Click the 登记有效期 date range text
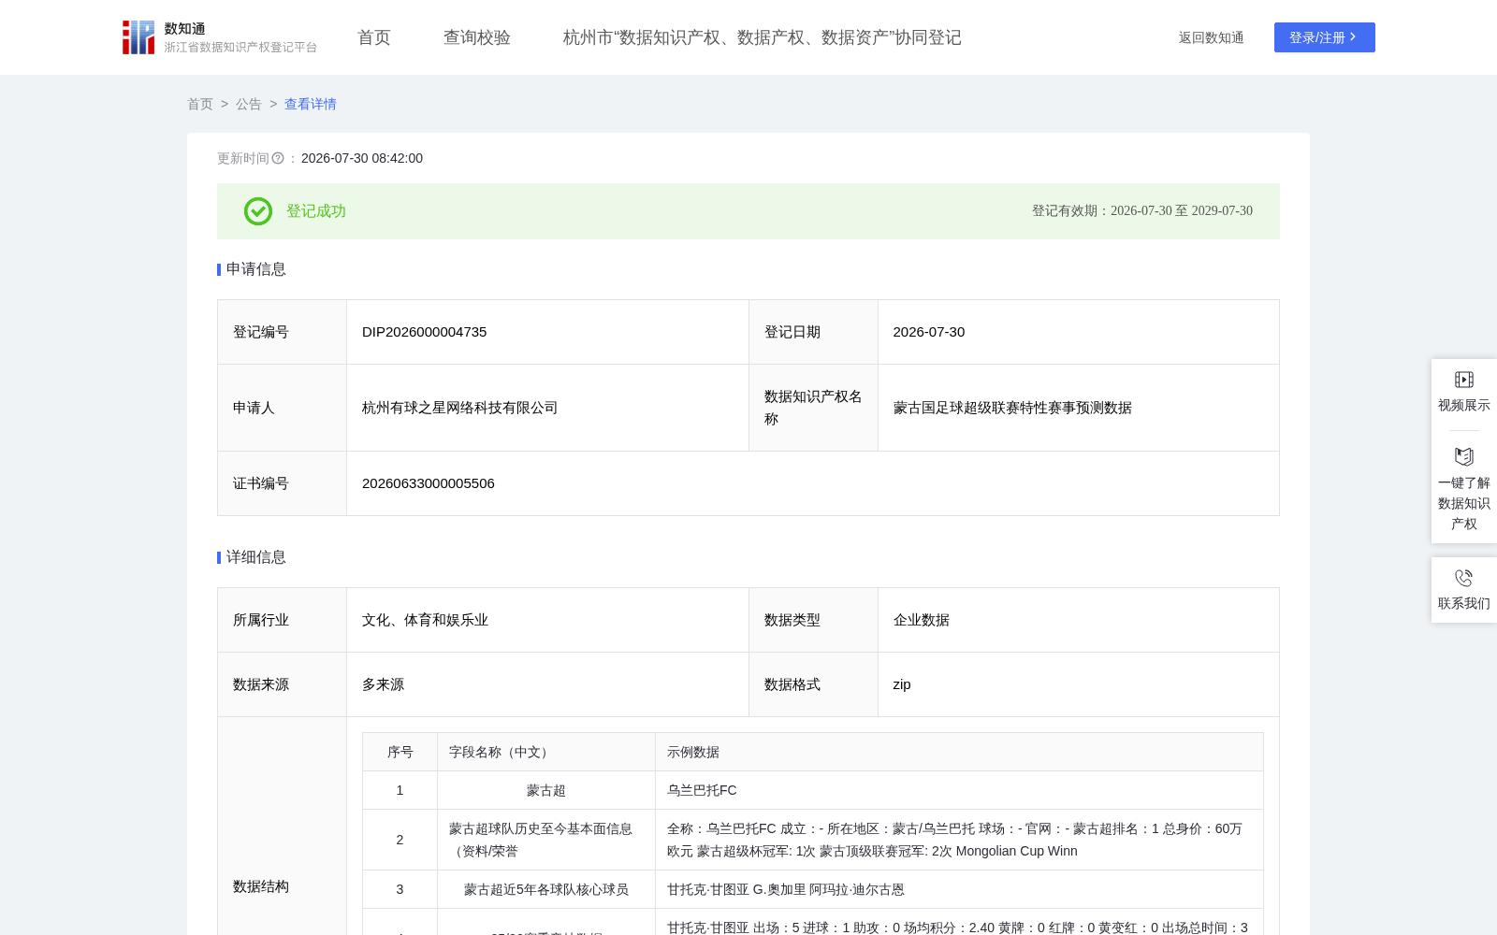 pos(1142,211)
